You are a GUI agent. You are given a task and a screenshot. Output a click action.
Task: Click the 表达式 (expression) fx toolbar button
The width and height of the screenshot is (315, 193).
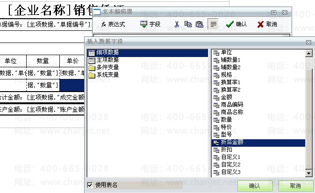click(113, 24)
